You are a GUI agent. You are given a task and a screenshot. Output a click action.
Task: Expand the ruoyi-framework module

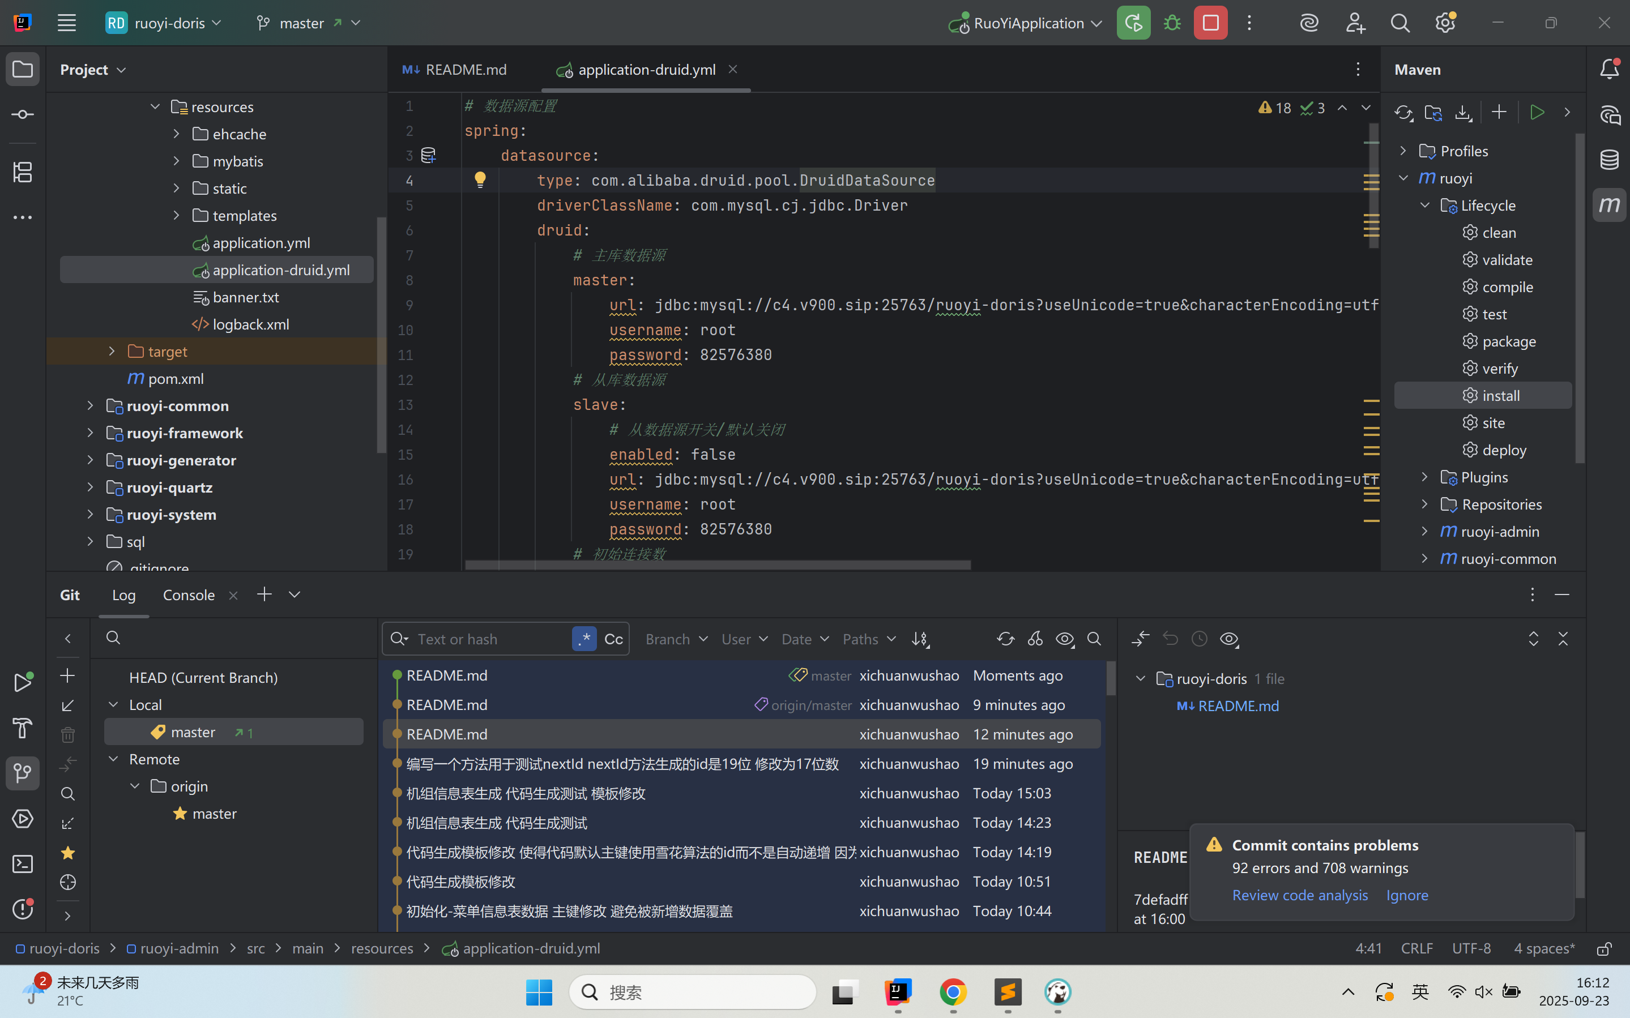tap(90, 433)
